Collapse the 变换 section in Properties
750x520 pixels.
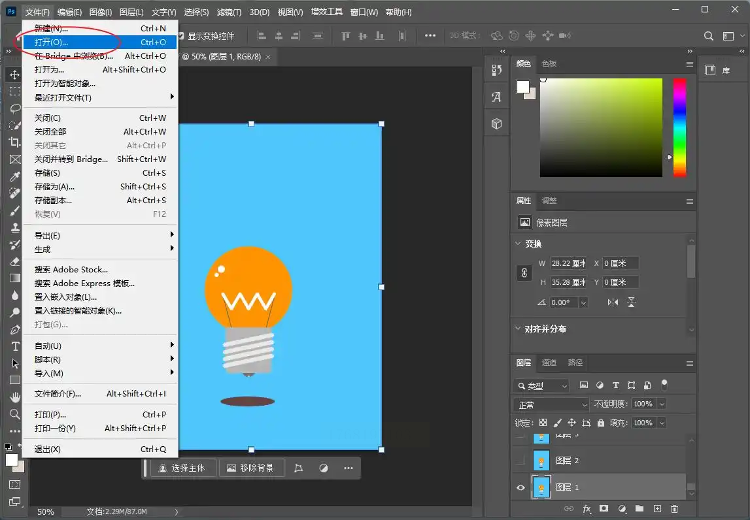click(519, 244)
